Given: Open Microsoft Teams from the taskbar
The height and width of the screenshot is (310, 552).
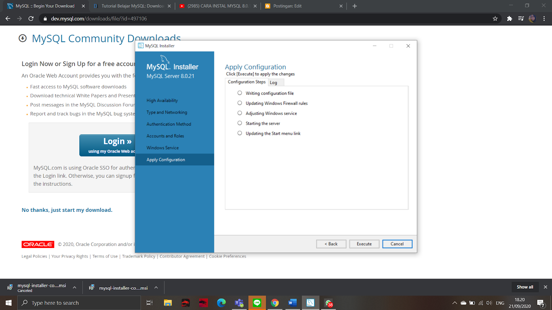Looking at the screenshot, I should pyautogui.click(x=239, y=303).
